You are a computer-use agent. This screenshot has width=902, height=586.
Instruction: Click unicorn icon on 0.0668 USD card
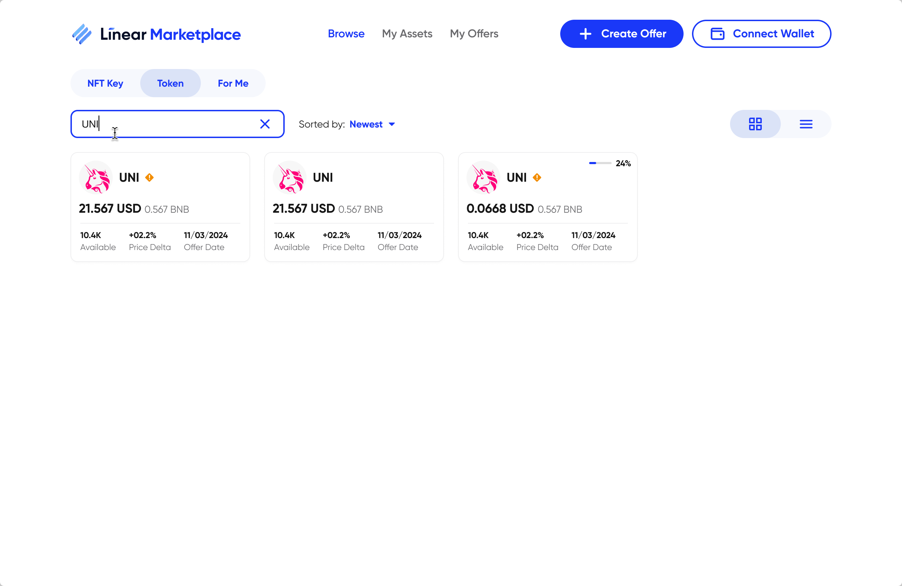coord(483,177)
